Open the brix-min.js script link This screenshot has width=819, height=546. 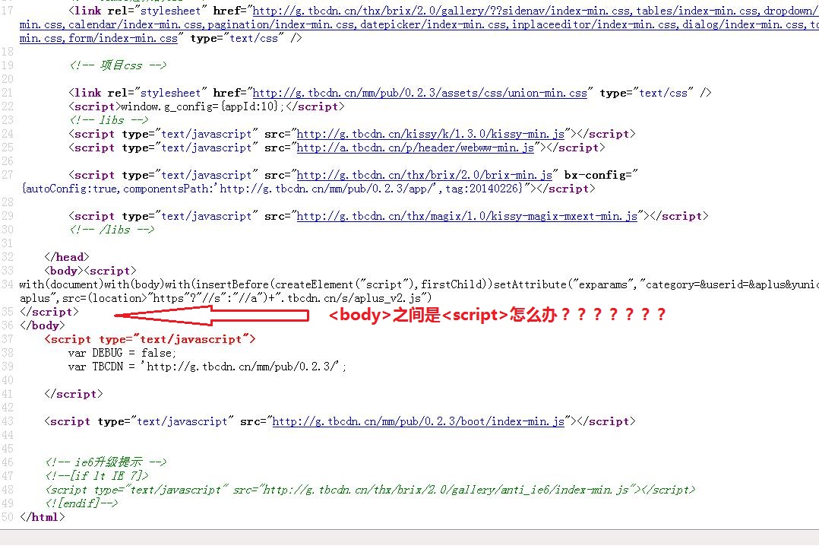[424, 175]
